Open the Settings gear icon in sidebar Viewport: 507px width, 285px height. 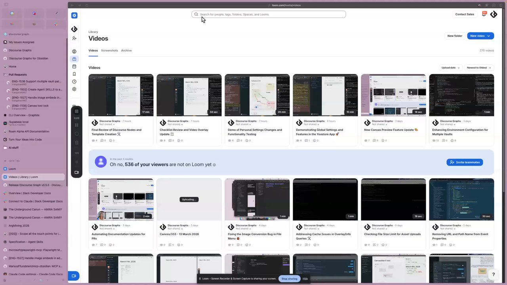pos(74,89)
